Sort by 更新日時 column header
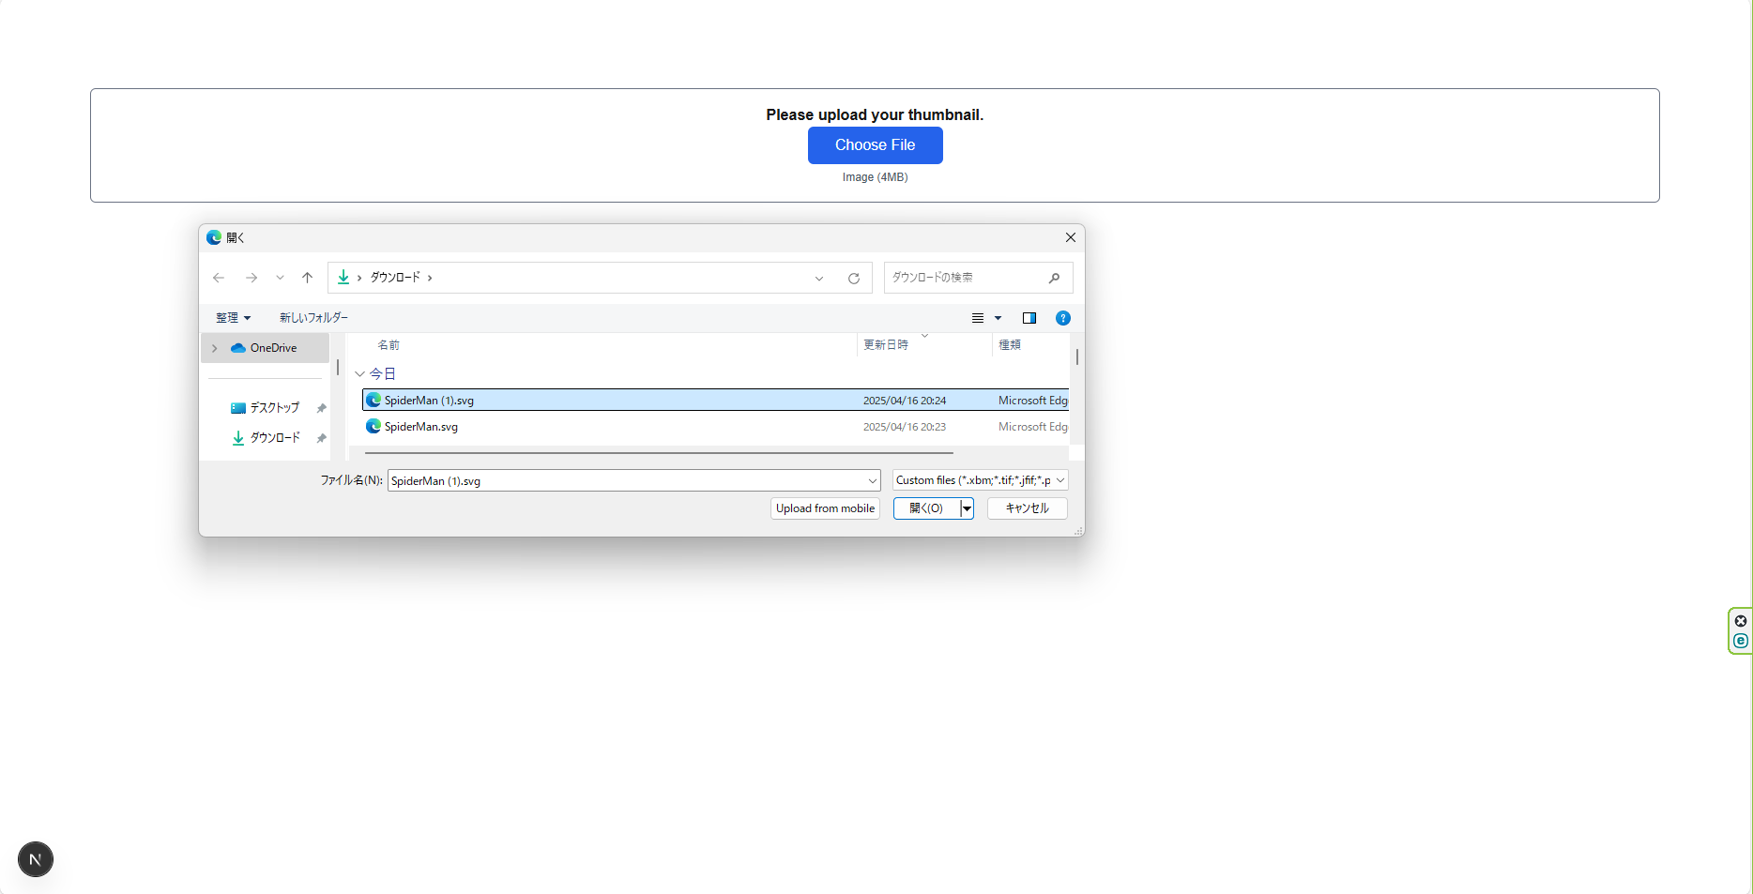 886,345
